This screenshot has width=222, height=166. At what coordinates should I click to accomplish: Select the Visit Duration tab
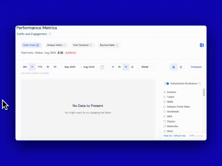point(83,45)
